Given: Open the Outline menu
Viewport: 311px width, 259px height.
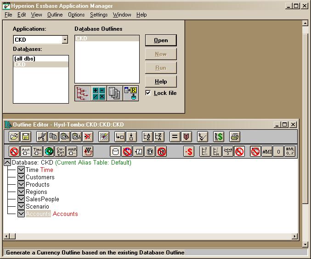Looking at the screenshot, I should pos(55,15).
